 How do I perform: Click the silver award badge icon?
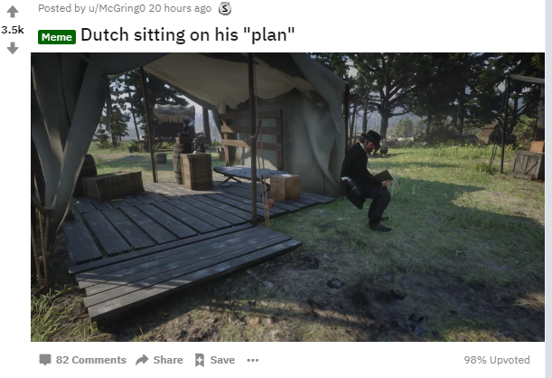pos(225,8)
